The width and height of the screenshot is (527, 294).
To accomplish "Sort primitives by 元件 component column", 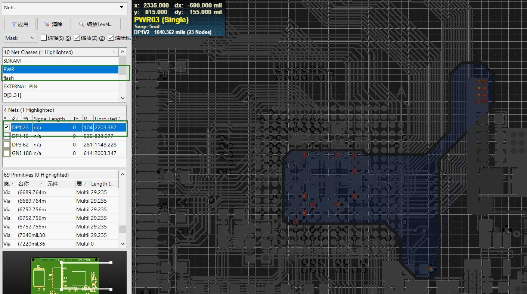I will 60,184.
